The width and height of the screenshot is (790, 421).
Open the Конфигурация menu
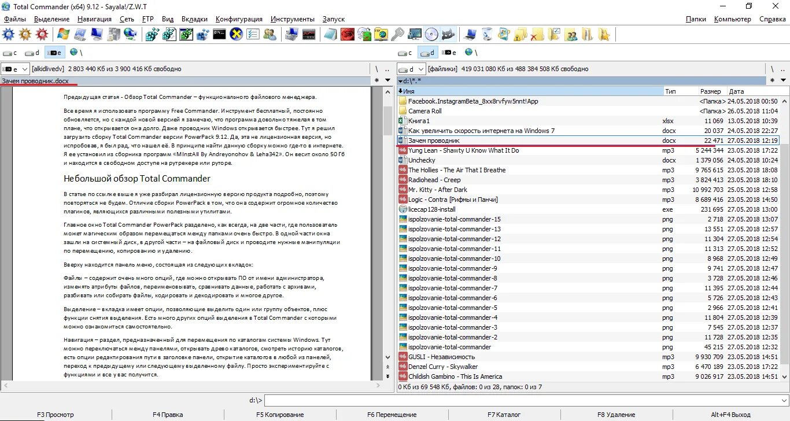239,19
